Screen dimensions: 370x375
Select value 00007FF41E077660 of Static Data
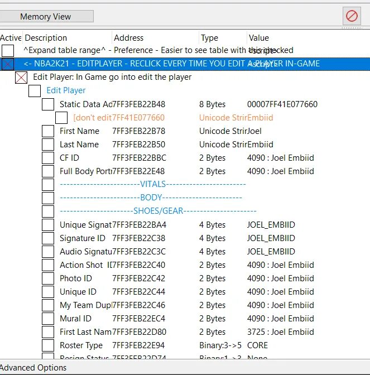pos(282,104)
